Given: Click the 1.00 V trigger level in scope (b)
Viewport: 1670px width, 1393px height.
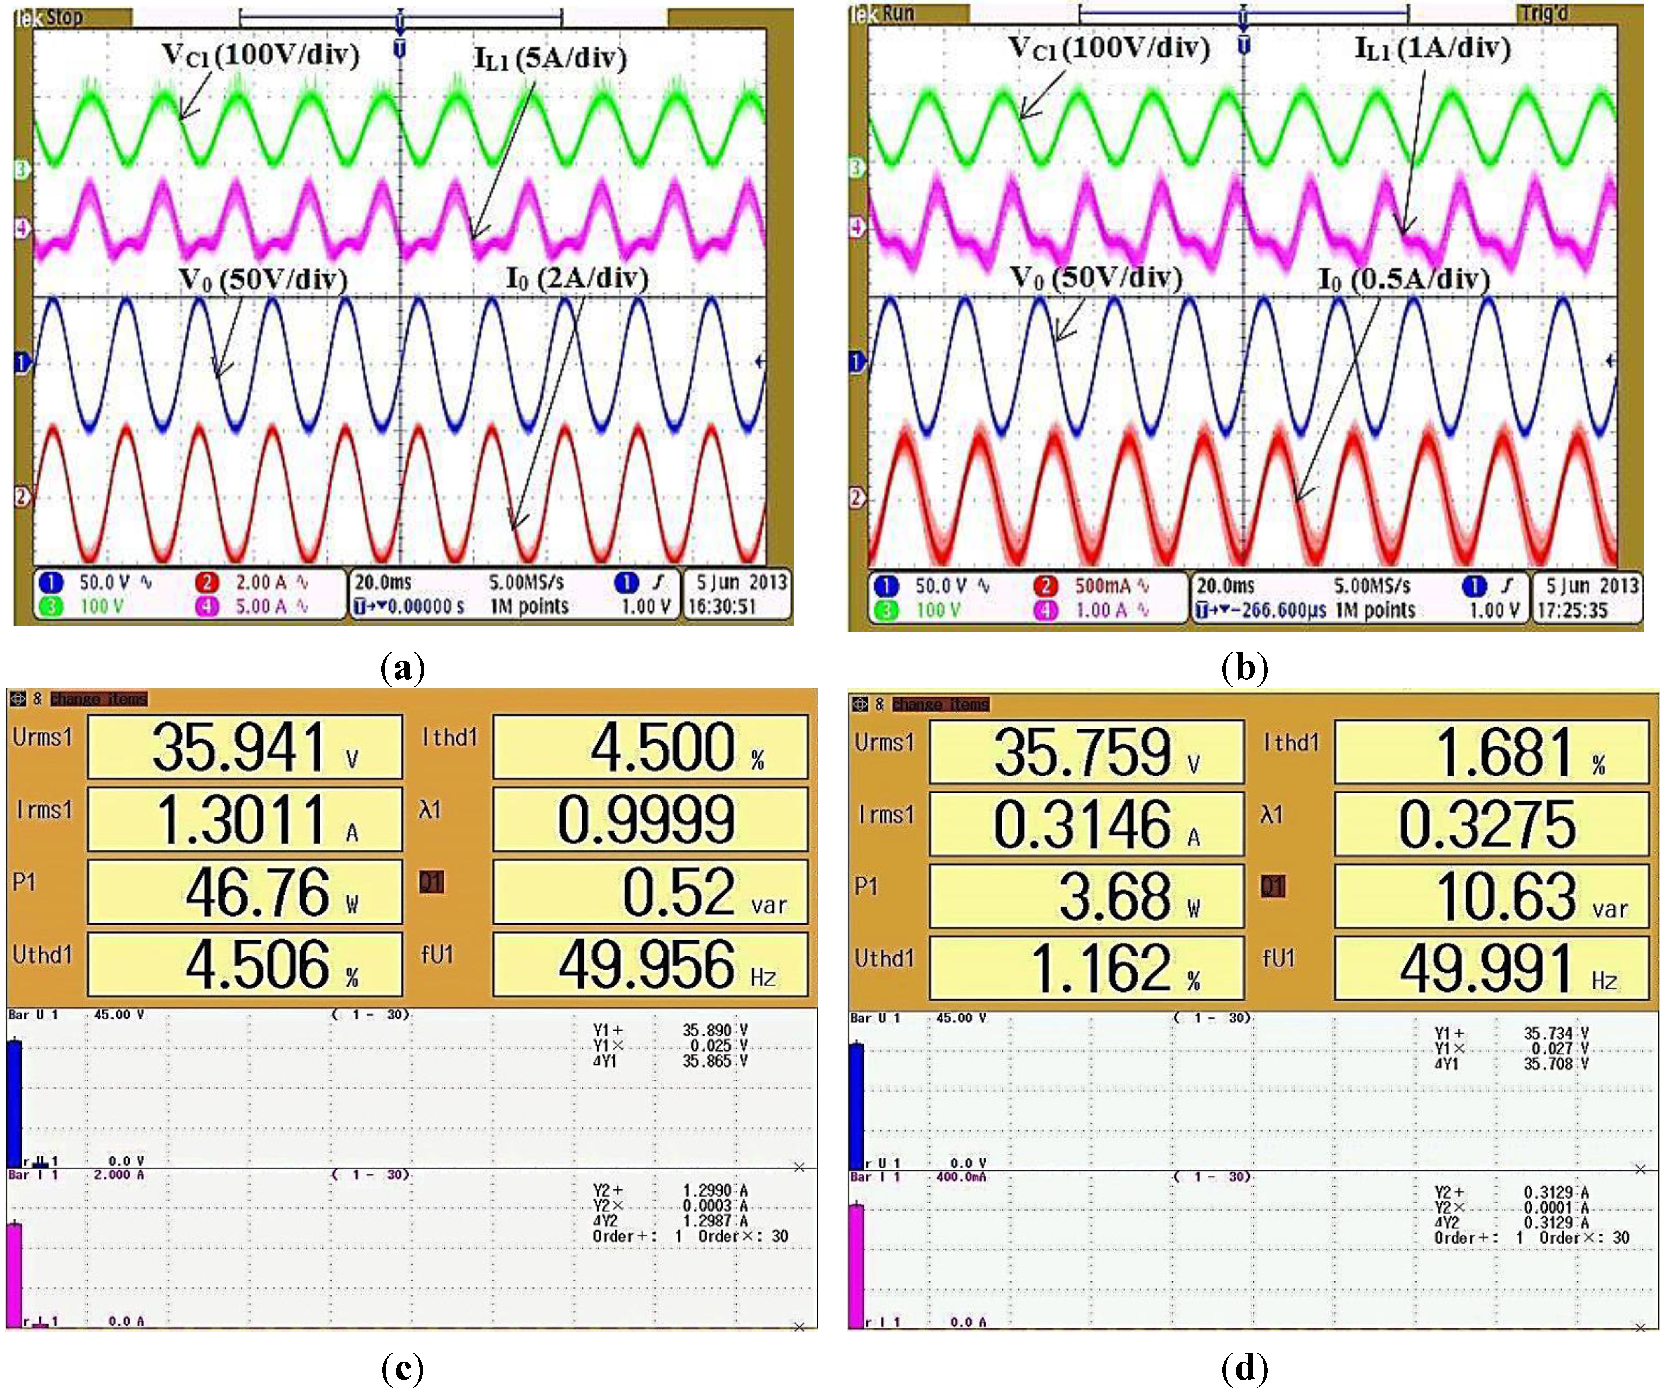Looking at the screenshot, I should pyautogui.click(x=1493, y=611).
